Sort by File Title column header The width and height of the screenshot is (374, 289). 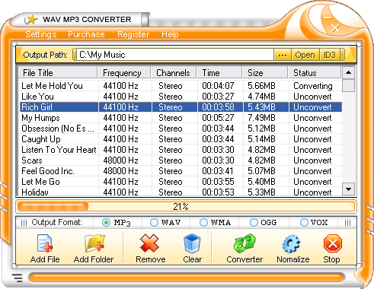[58, 73]
